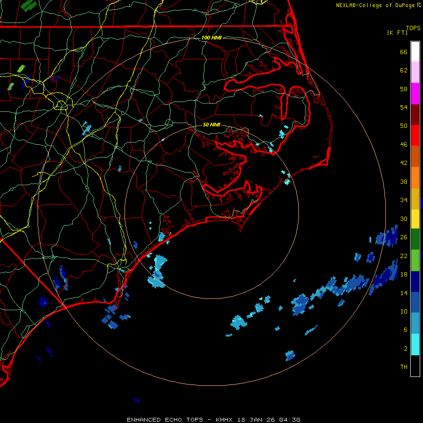Click the legend value 54
Viewport: 423px width, 423px height.
click(404, 107)
